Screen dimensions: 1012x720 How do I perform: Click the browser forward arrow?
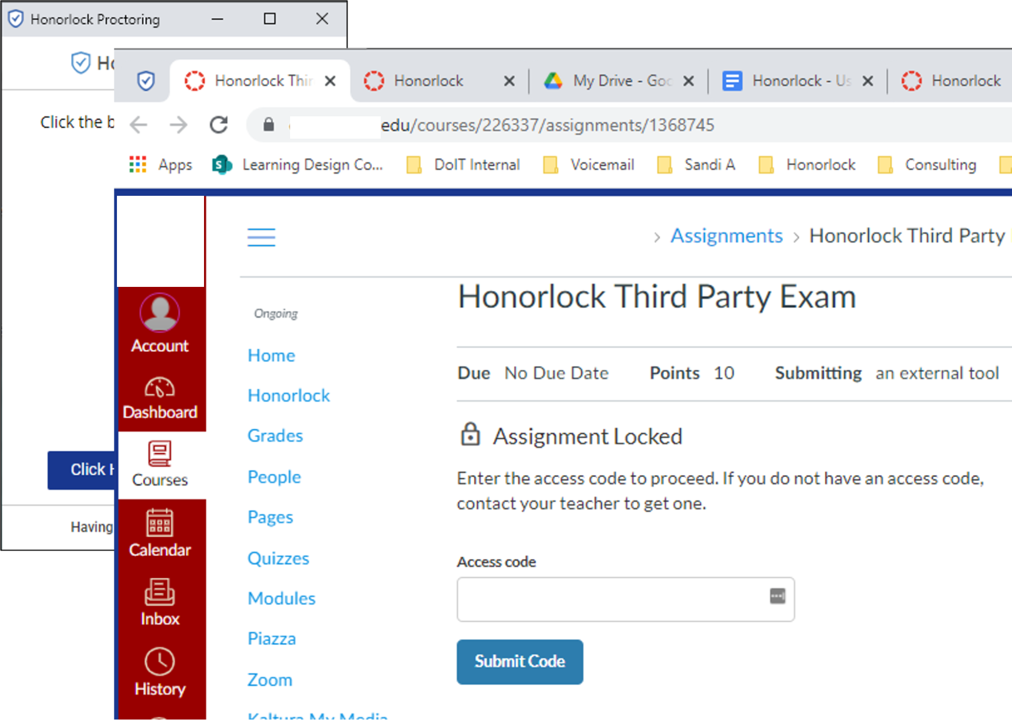(x=178, y=124)
